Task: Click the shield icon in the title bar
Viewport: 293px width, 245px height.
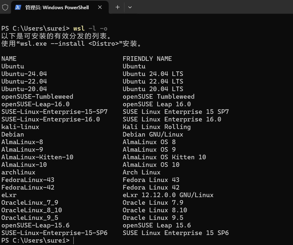Action: (x=5, y=8)
